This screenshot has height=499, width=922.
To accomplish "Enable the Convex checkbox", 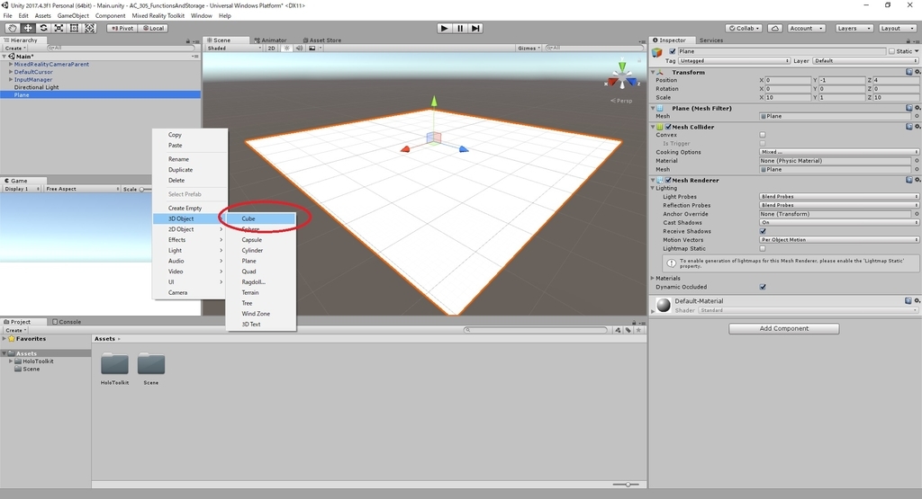I will pos(763,135).
